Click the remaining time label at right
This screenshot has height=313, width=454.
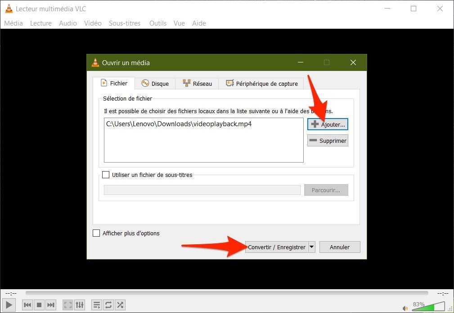[x=443, y=294]
